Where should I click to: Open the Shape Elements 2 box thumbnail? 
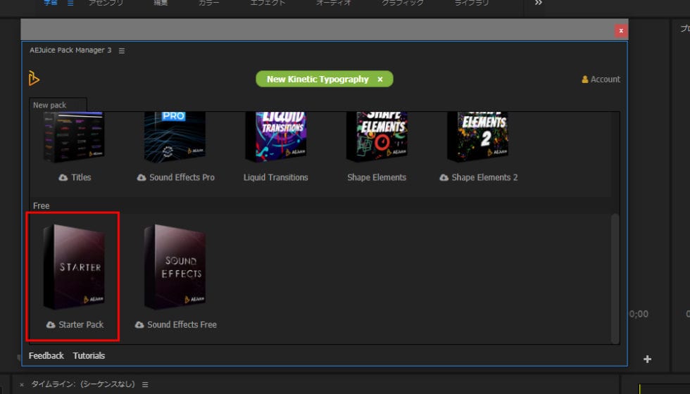tap(478, 136)
